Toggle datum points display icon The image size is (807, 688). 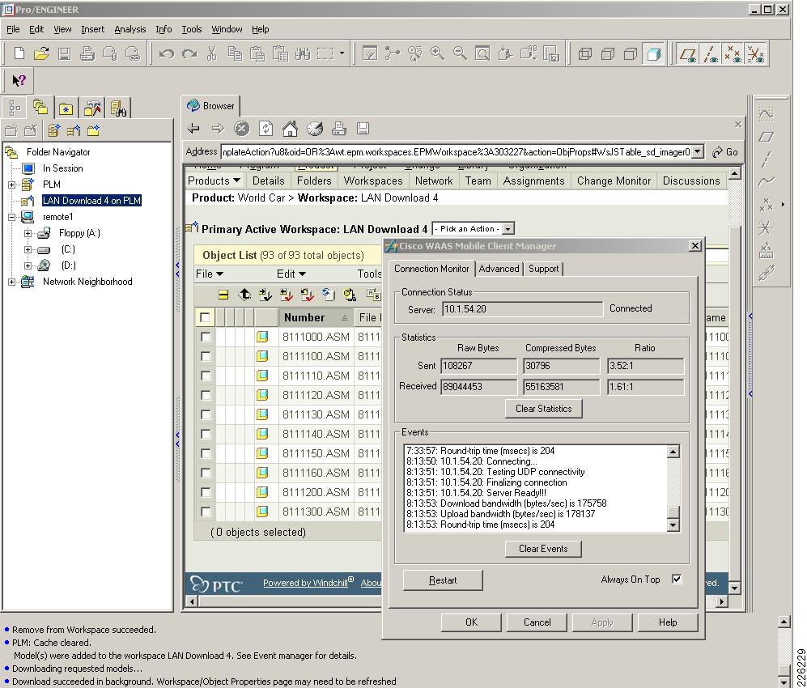[x=733, y=53]
